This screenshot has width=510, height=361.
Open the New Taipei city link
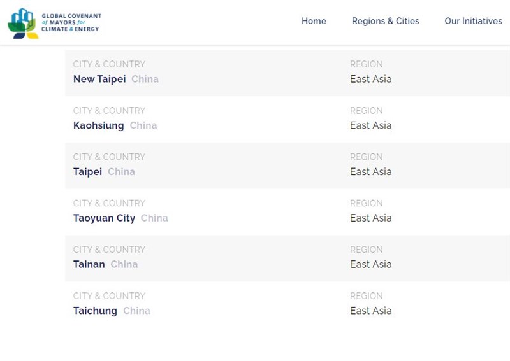coord(99,79)
